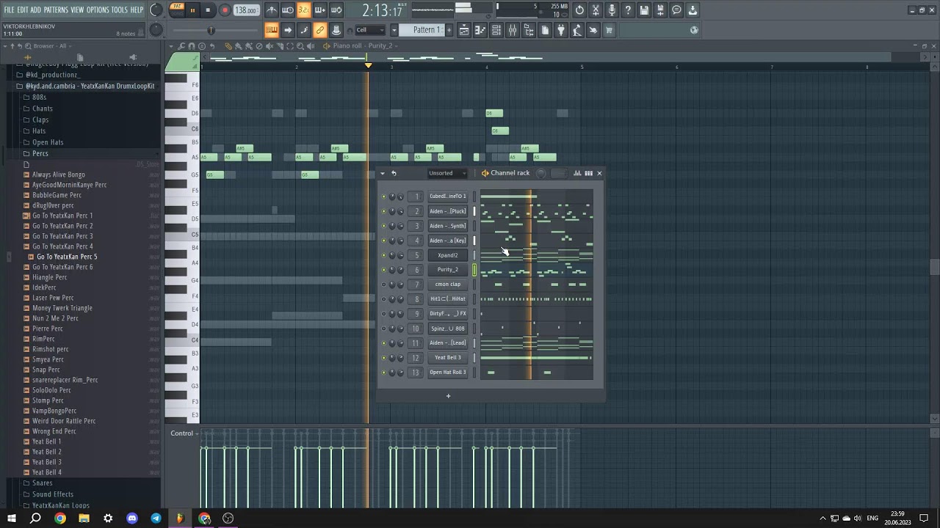Viewport: 940px width, 528px height.
Task: Select the Purity_2 channel button
Action: pyautogui.click(x=448, y=270)
